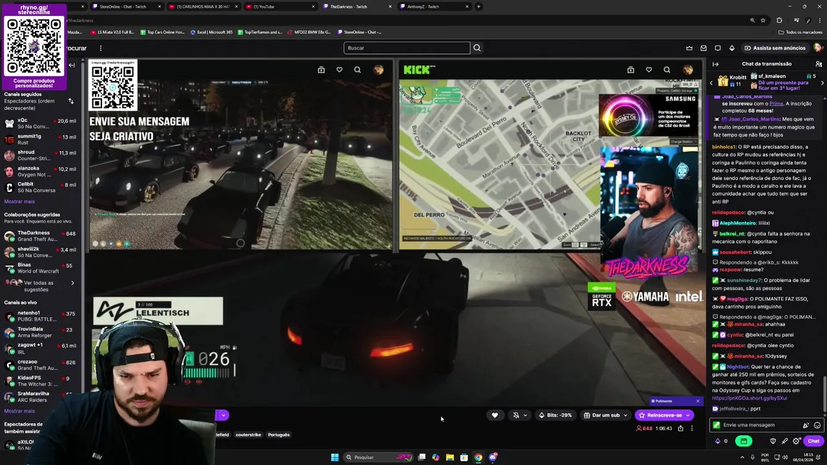Open KidaoFPS live channel
Screen dimensions: 827x465
40,380
